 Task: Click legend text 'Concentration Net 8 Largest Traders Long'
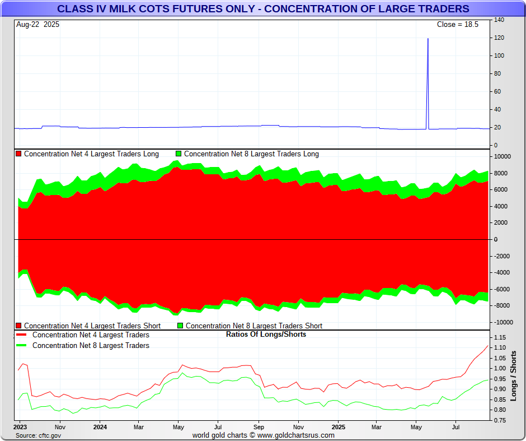click(251, 154)
